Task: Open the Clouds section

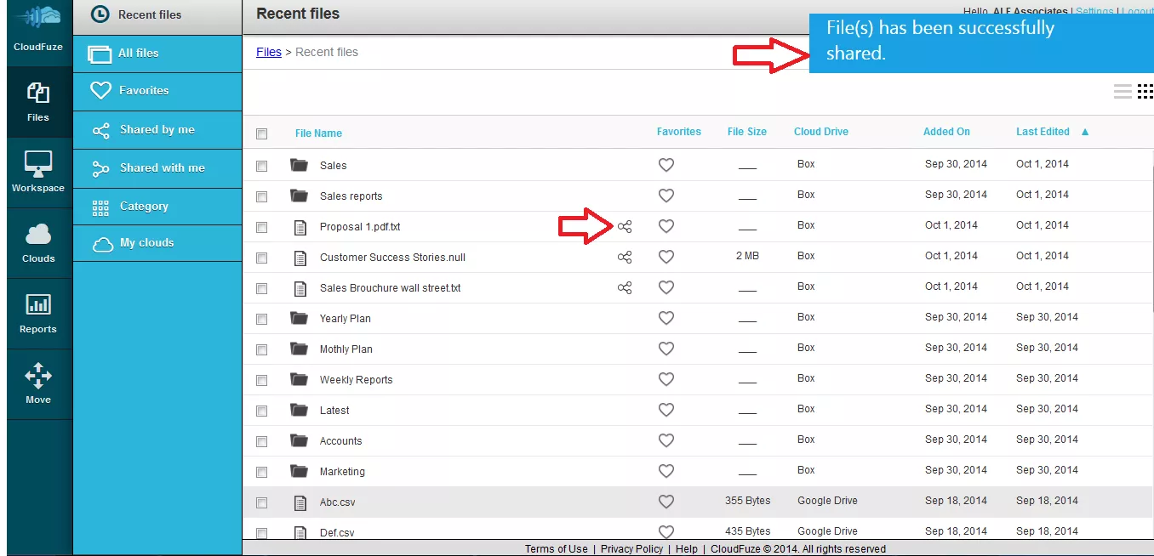Action: tap(38, 243)
